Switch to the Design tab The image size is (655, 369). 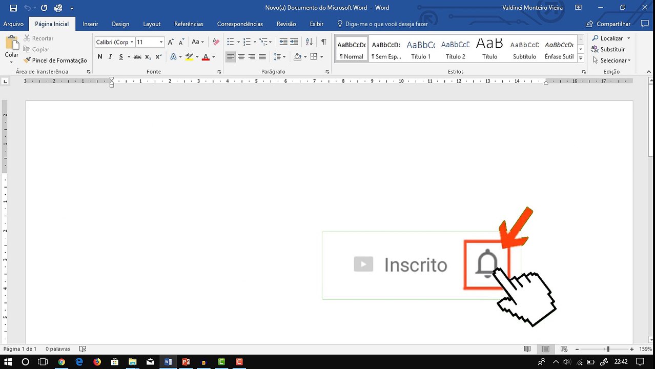[120, 24]
